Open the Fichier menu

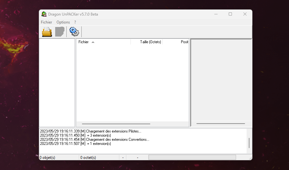(47, 22)
